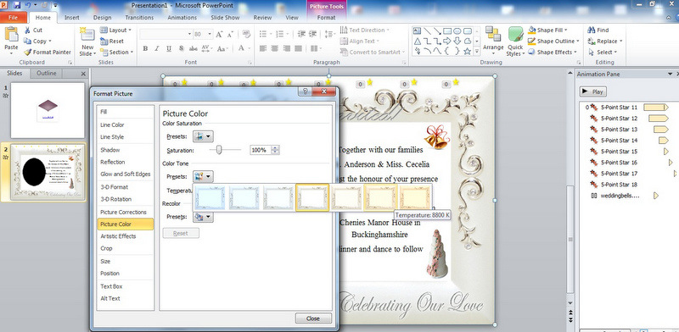This screenshot has height=332, width=679.
Task: Click the Cut scissors command
Action: coord(33,30)
